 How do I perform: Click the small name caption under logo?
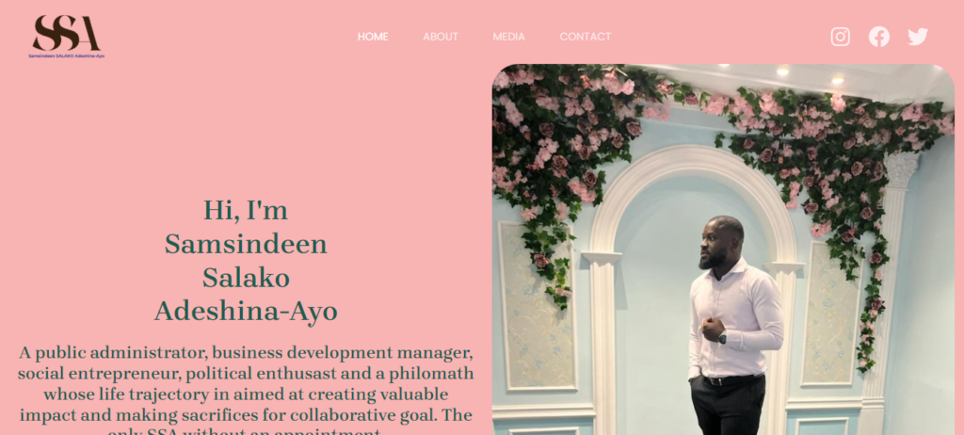point(67,56)
